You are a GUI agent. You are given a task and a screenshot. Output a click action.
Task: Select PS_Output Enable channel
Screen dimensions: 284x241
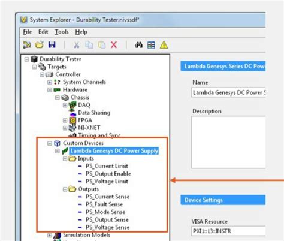(x=108, y=174)
